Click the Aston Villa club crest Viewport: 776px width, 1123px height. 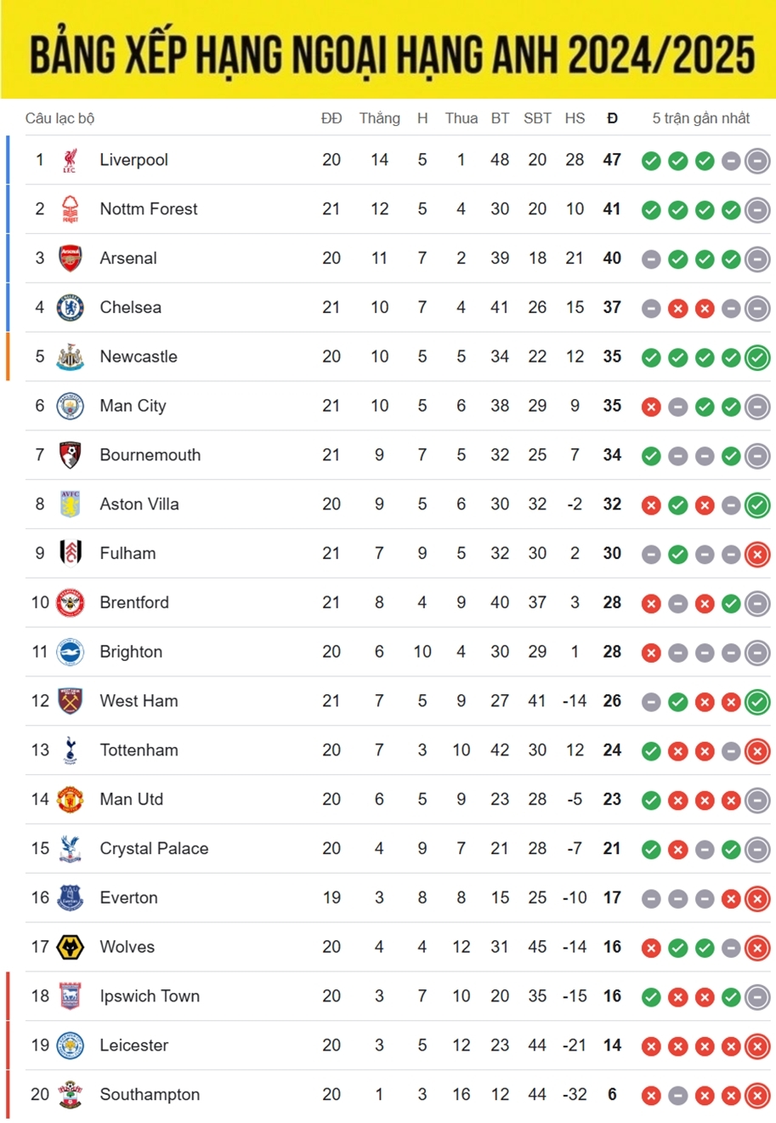(70, 504)
